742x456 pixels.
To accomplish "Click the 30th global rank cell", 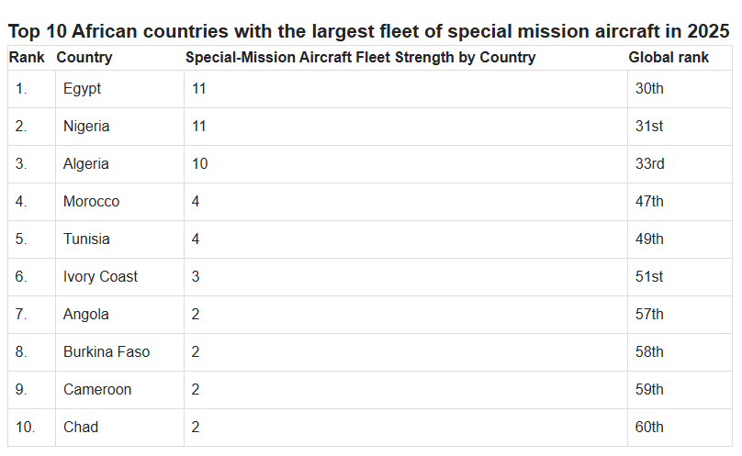I will tap(649, 89).
